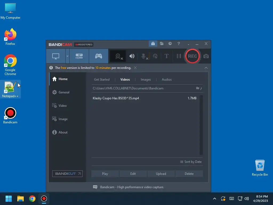Click the lock icon in title bar
The width and height of the screenshot is (273, 205).
(153, 44)
